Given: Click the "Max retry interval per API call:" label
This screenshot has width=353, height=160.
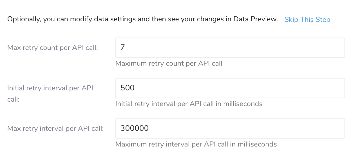Looking at the screenshot, I should [x=55, y=129].
